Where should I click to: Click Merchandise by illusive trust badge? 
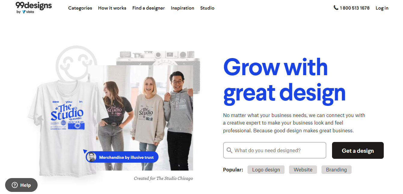click(x=122, y=157)
